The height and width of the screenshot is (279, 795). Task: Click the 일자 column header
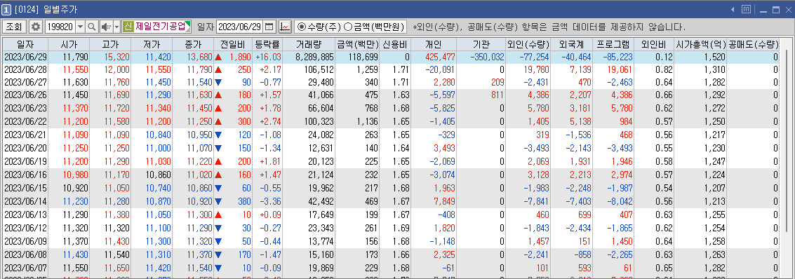click(x=25, y=44)
